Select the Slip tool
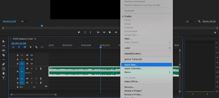 (4, 60)
